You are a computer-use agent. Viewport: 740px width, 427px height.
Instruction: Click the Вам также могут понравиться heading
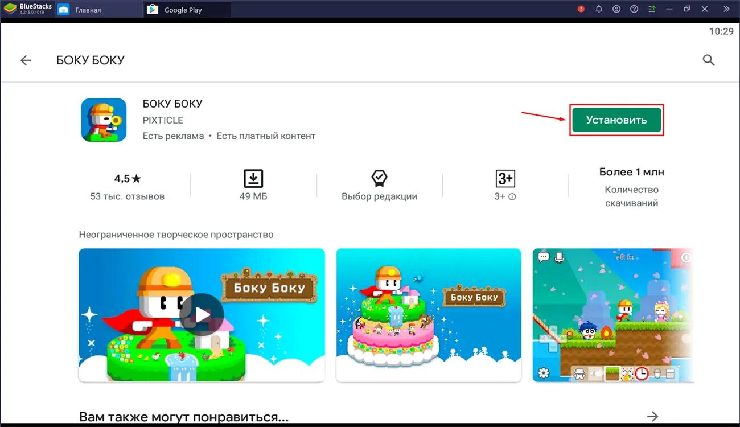[x=184, y=417]
